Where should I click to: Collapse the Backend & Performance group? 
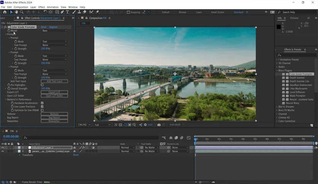click(6, 100)
